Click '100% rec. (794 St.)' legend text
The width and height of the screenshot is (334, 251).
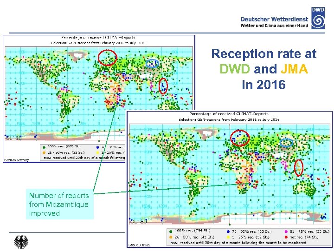point(192,231)
